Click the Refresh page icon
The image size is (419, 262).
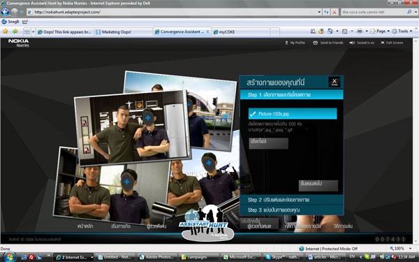(x=326, y=12)
